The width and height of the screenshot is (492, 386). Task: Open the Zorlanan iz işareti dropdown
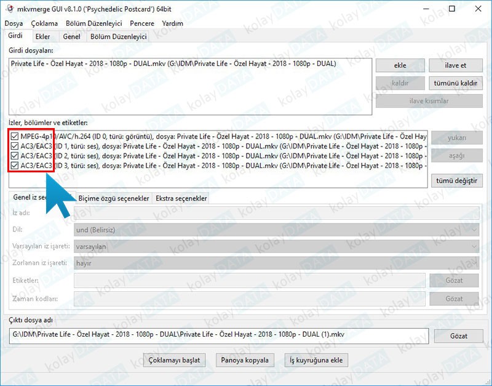pyautogui.click(x=276, y=263)
